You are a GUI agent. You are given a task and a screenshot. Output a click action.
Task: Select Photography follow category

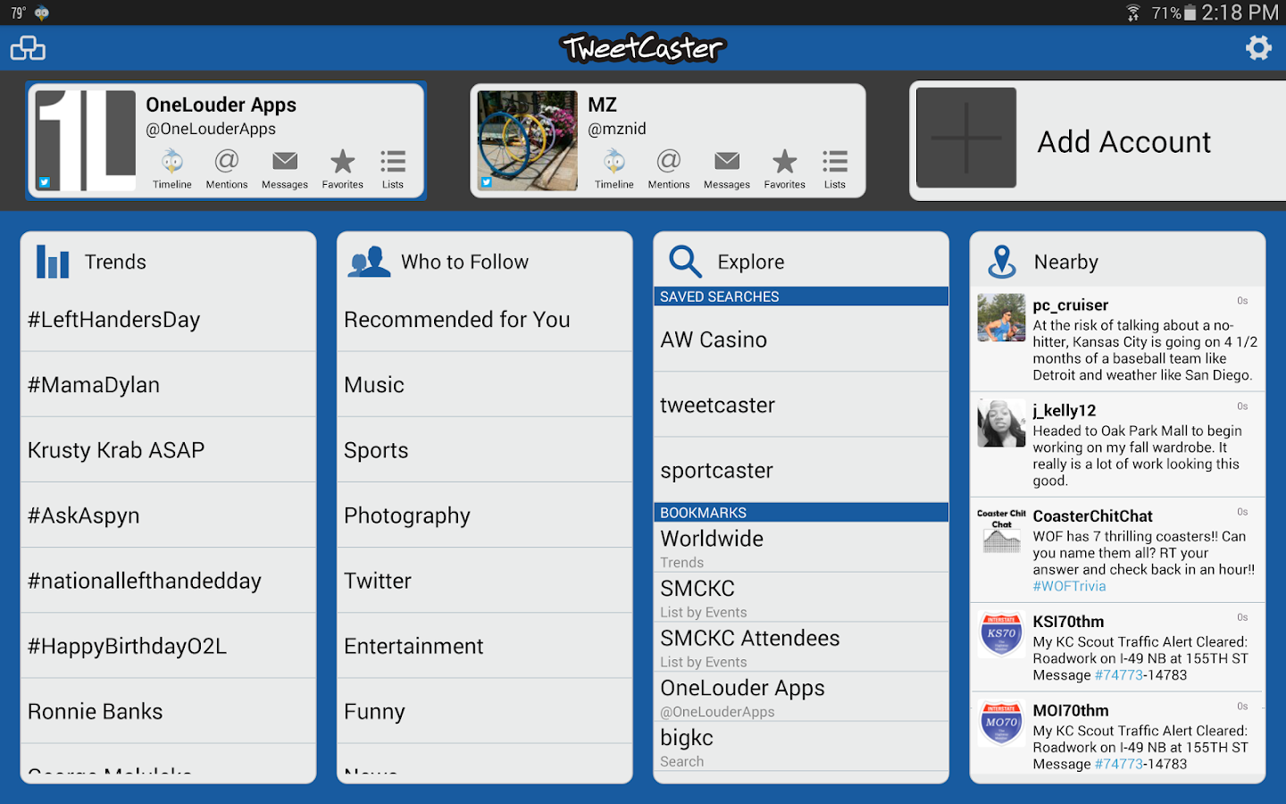coord(485,515)
